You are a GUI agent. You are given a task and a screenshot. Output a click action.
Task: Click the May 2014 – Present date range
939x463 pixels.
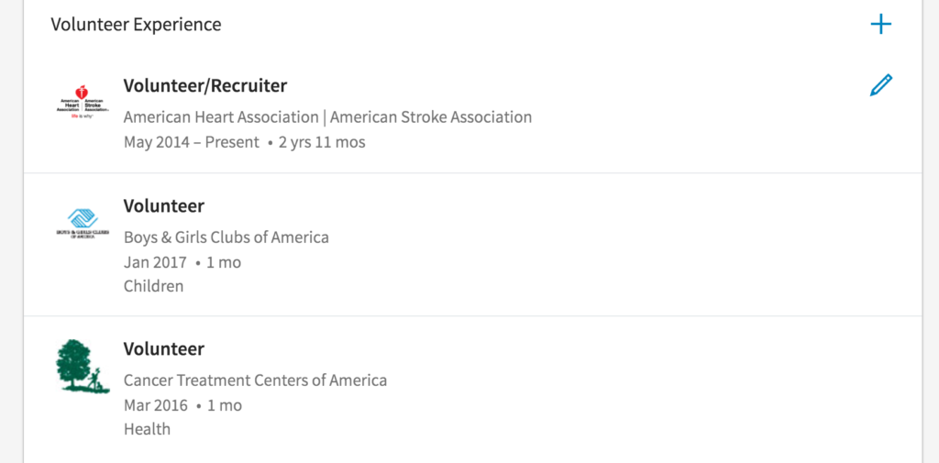(x=192, y=142)
